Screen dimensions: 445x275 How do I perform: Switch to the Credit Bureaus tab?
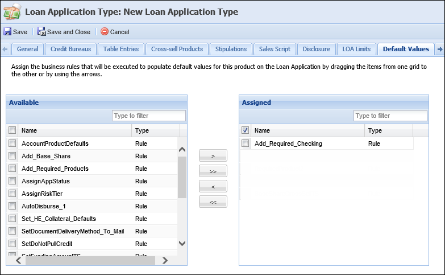pyautogui.click(x=70, y=49)
